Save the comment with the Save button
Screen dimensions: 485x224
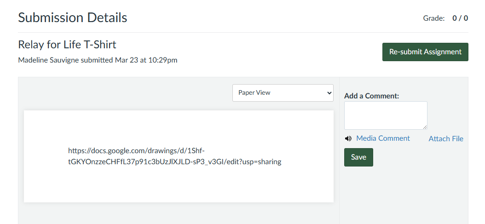point(358,157)
